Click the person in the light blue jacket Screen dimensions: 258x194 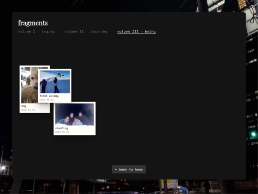pos(78,122)
